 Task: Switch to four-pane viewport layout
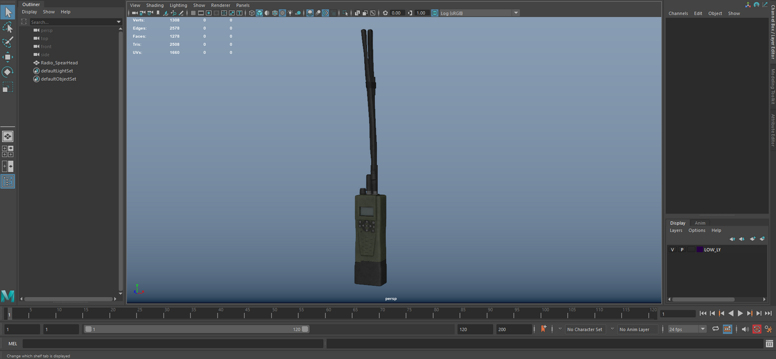pos(8,151)
